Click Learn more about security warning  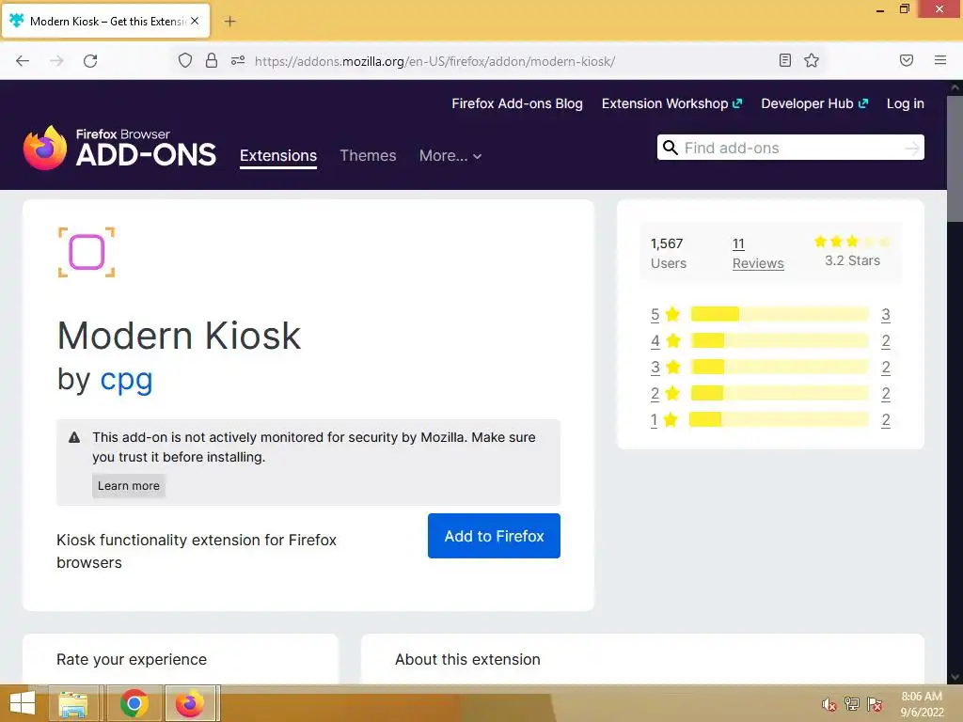[128, 486]
